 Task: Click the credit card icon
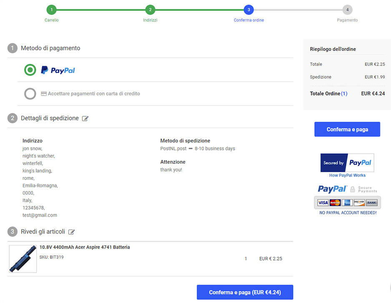tap(44, 94)
